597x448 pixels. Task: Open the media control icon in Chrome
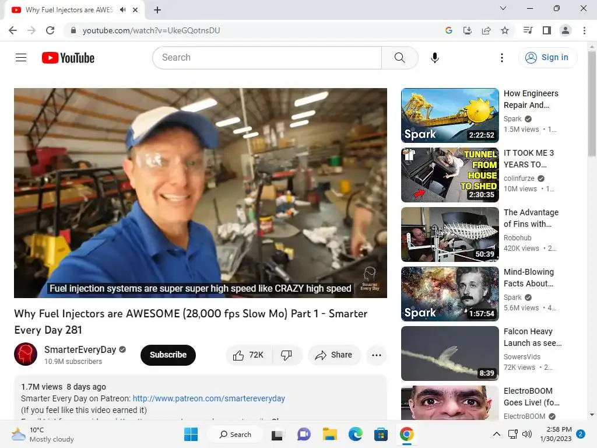[528, 30]
